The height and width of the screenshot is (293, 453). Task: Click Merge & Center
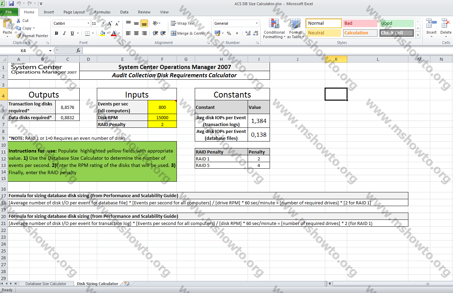(188, 33)
